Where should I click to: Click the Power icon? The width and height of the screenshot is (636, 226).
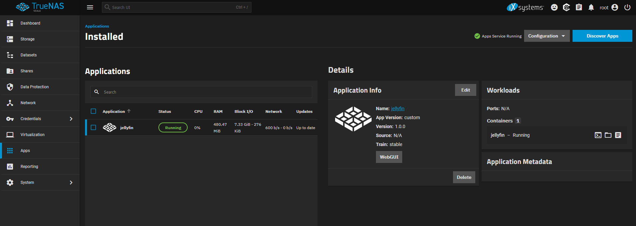pos(627,7)
